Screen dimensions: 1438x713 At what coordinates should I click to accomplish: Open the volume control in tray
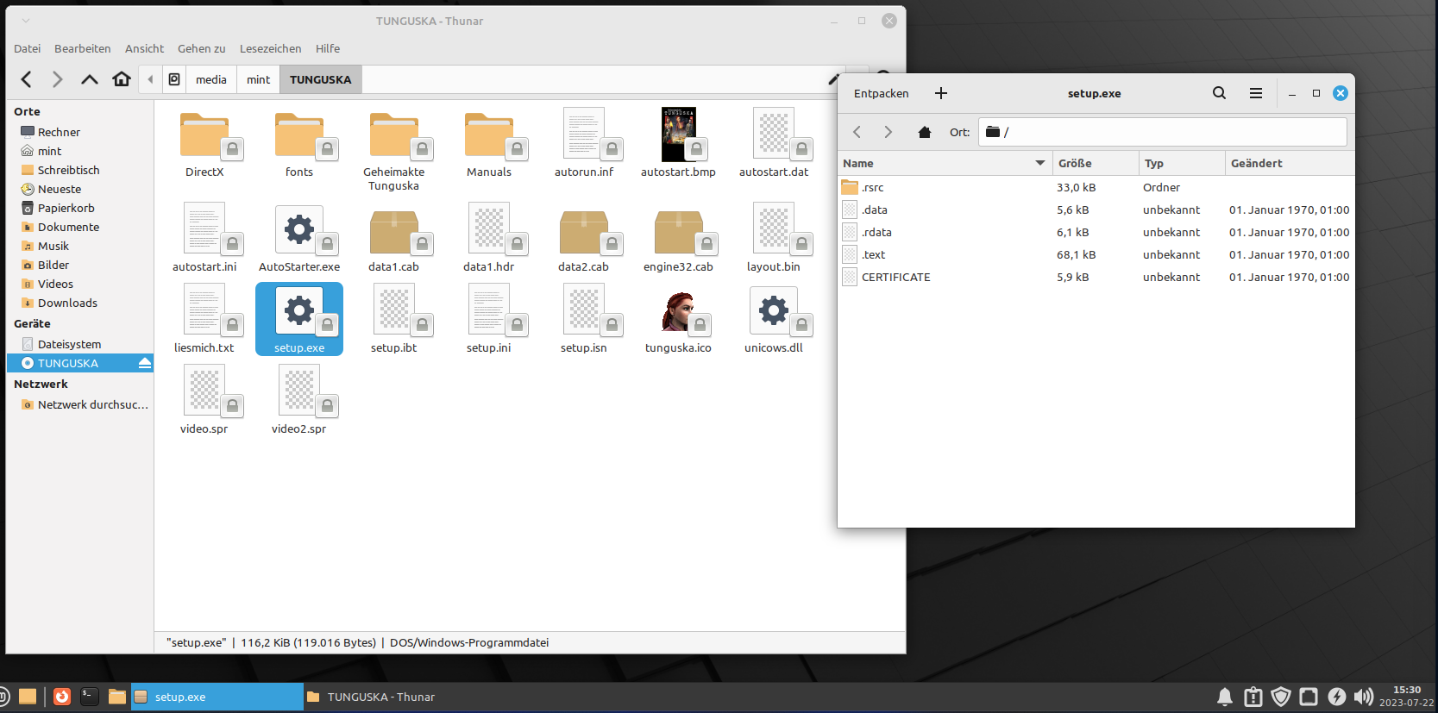tap(1364, 697)
